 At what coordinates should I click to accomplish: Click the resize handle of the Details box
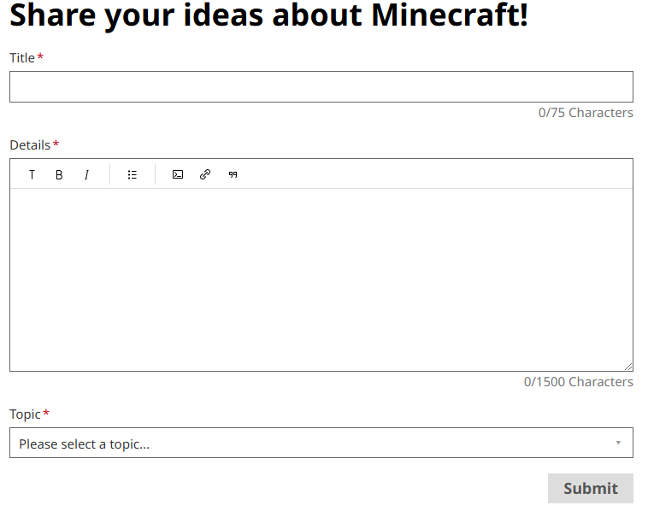tap(628, 367)
